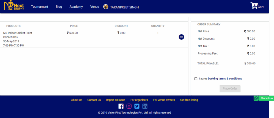Open the Instagram icon in footer
The height and width of the screenshot is (118, 274).
(x=129, y=106)
